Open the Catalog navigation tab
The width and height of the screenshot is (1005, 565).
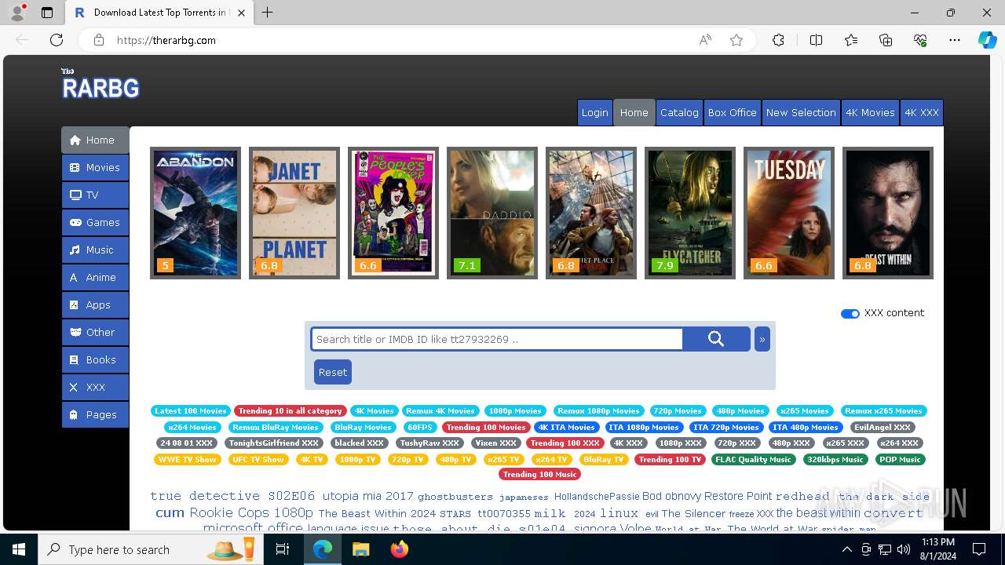(679, 112)
